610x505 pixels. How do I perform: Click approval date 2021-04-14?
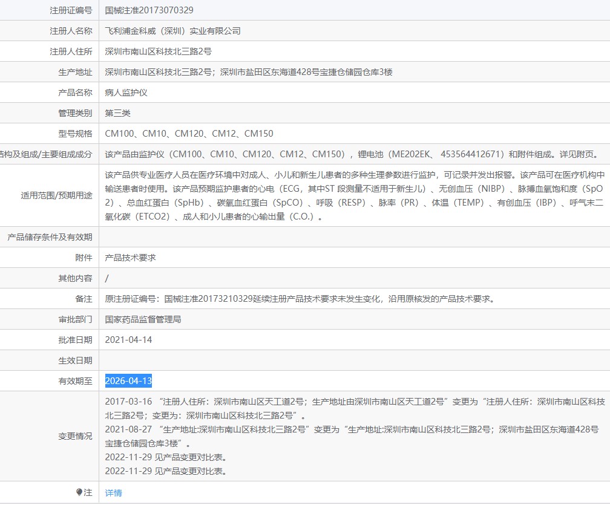click(128, 340)
